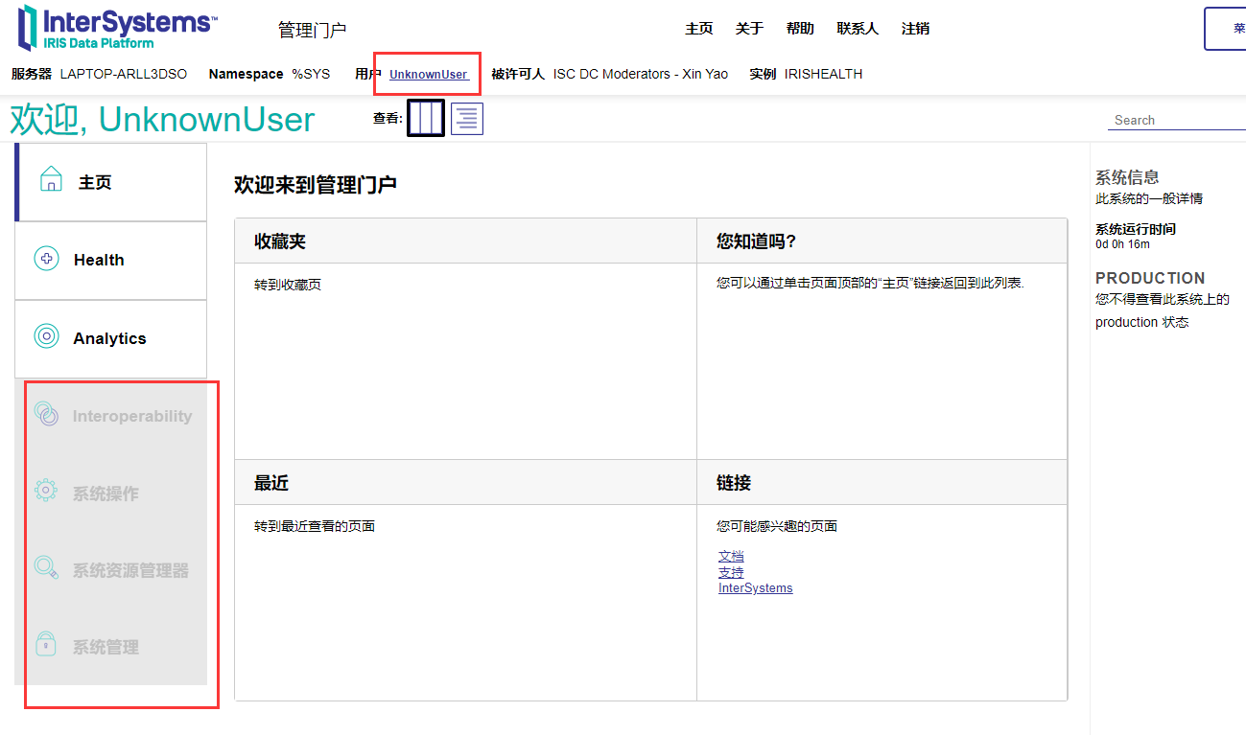The height and width of the screenshot is (735, 1246).
Task: Click the Health plus-circle icon
Action: coord(46,259)
